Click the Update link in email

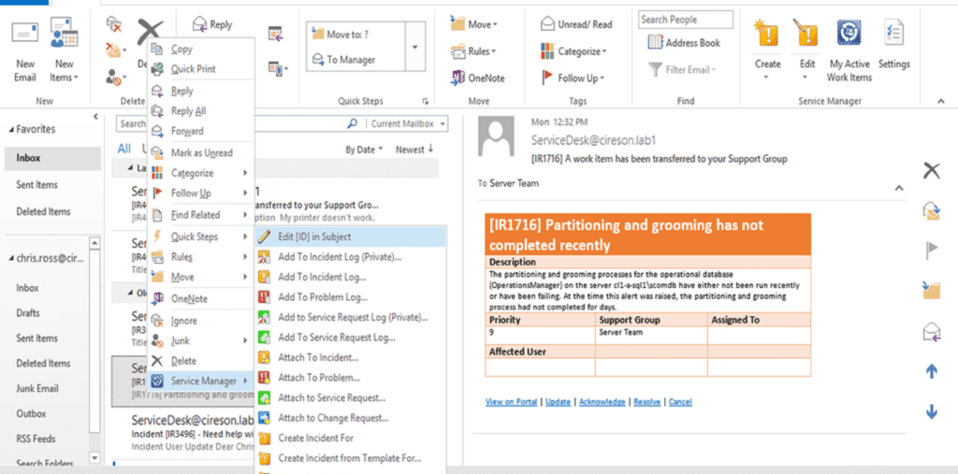pyautogui.click(x=558, y=402)
